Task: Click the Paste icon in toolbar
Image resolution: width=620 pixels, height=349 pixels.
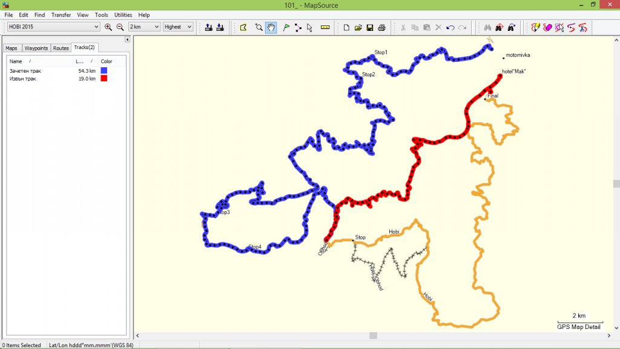Action: click(427, 27)
